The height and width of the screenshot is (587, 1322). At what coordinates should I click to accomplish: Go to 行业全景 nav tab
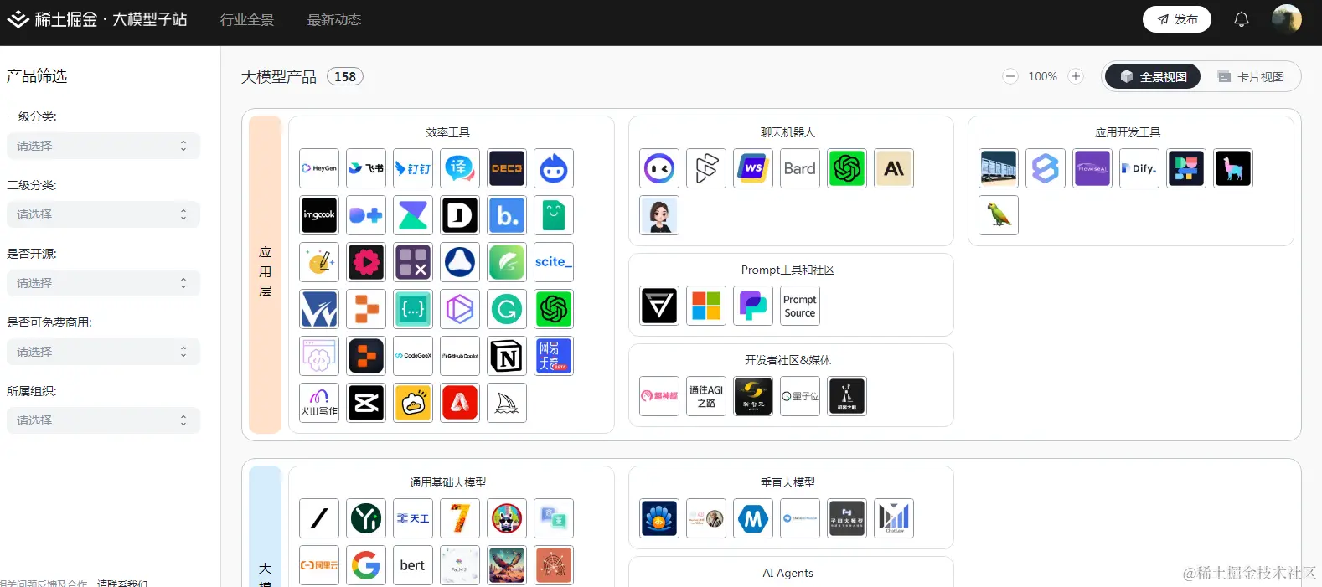247,19
